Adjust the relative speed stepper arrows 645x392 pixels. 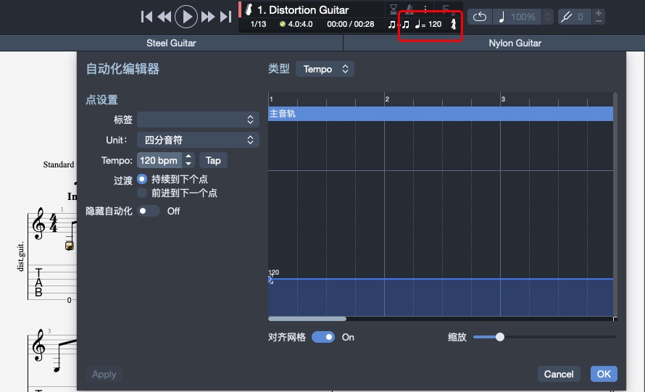[547, 17]
